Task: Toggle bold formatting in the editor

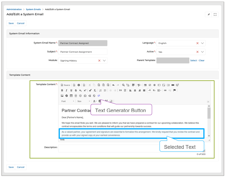Action: 62,90
